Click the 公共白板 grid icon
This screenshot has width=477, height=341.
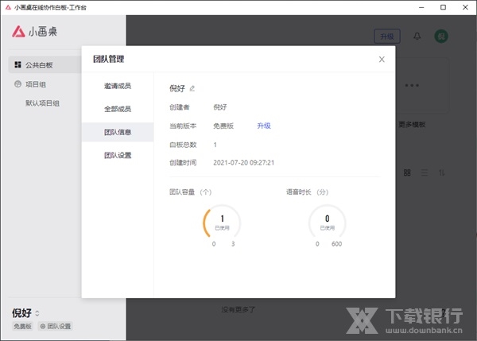[x=18, y=64]
